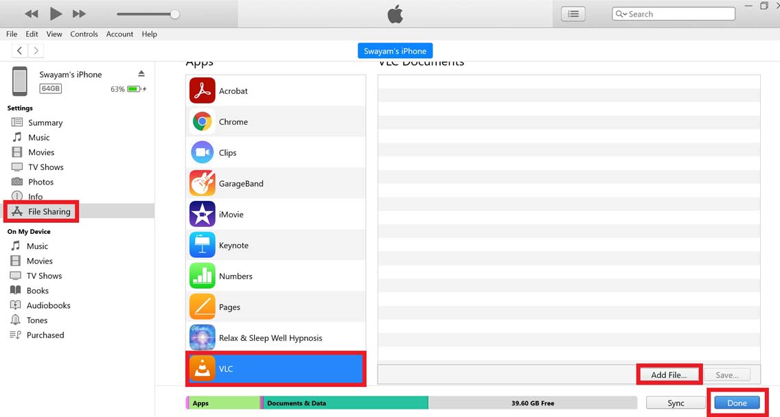Select the Chrome app icon
The width and height of the screenshot is (780, 417).
[275, 121]
